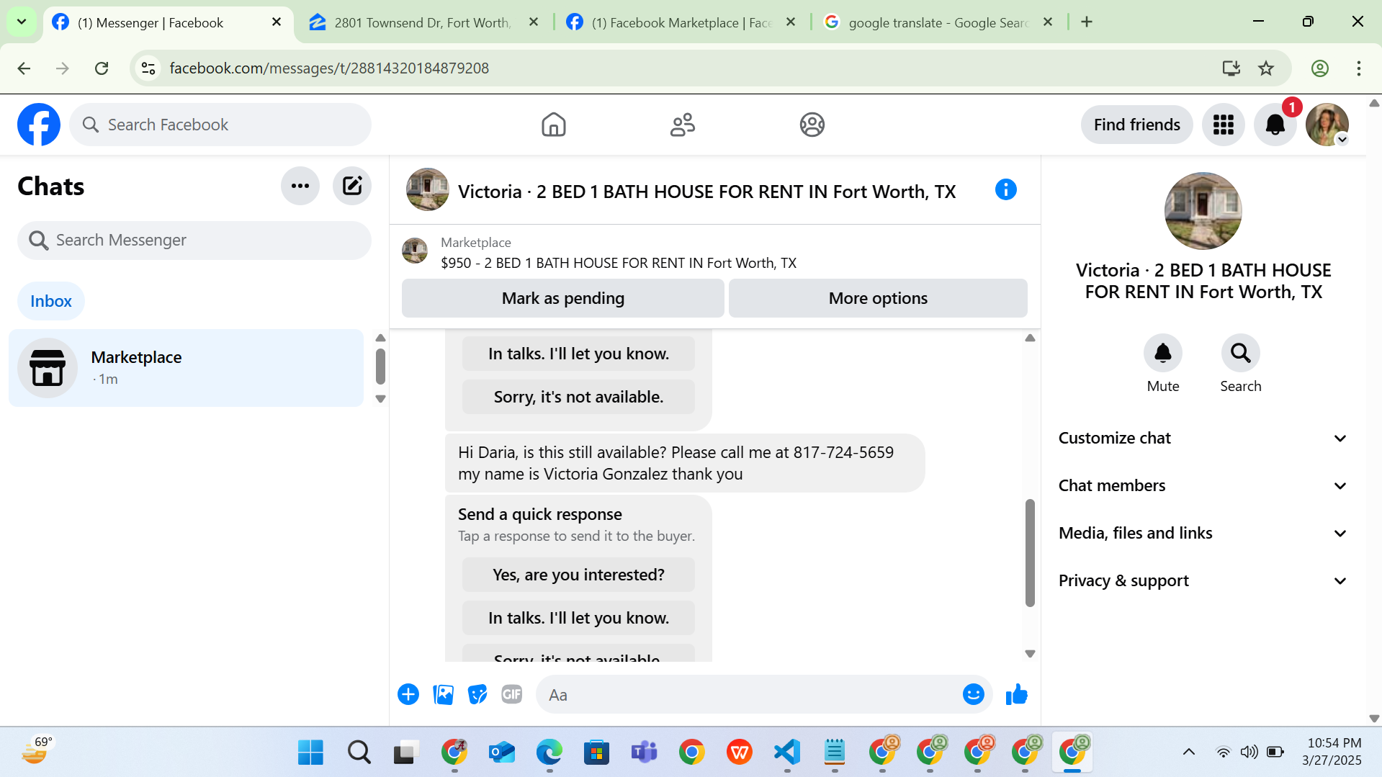Go to Home feed icon
Screen dimensions: 1382x777
click(x=554, y=125)
